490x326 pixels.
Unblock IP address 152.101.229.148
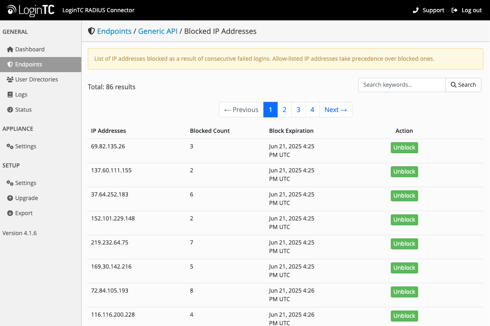click(404, 220)
